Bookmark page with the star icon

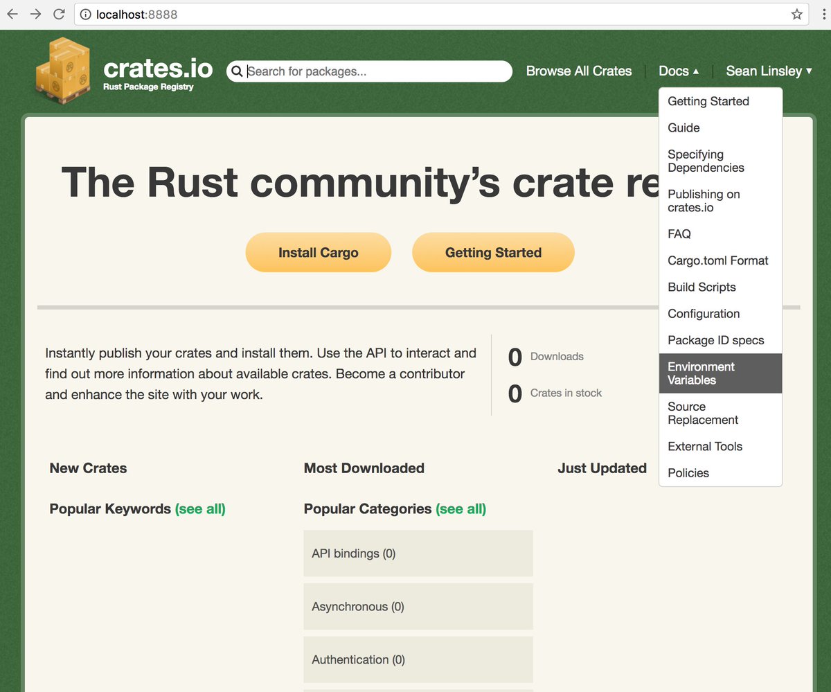pos(797,14)
